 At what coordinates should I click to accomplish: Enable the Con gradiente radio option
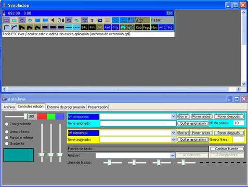tap(7, 124)
